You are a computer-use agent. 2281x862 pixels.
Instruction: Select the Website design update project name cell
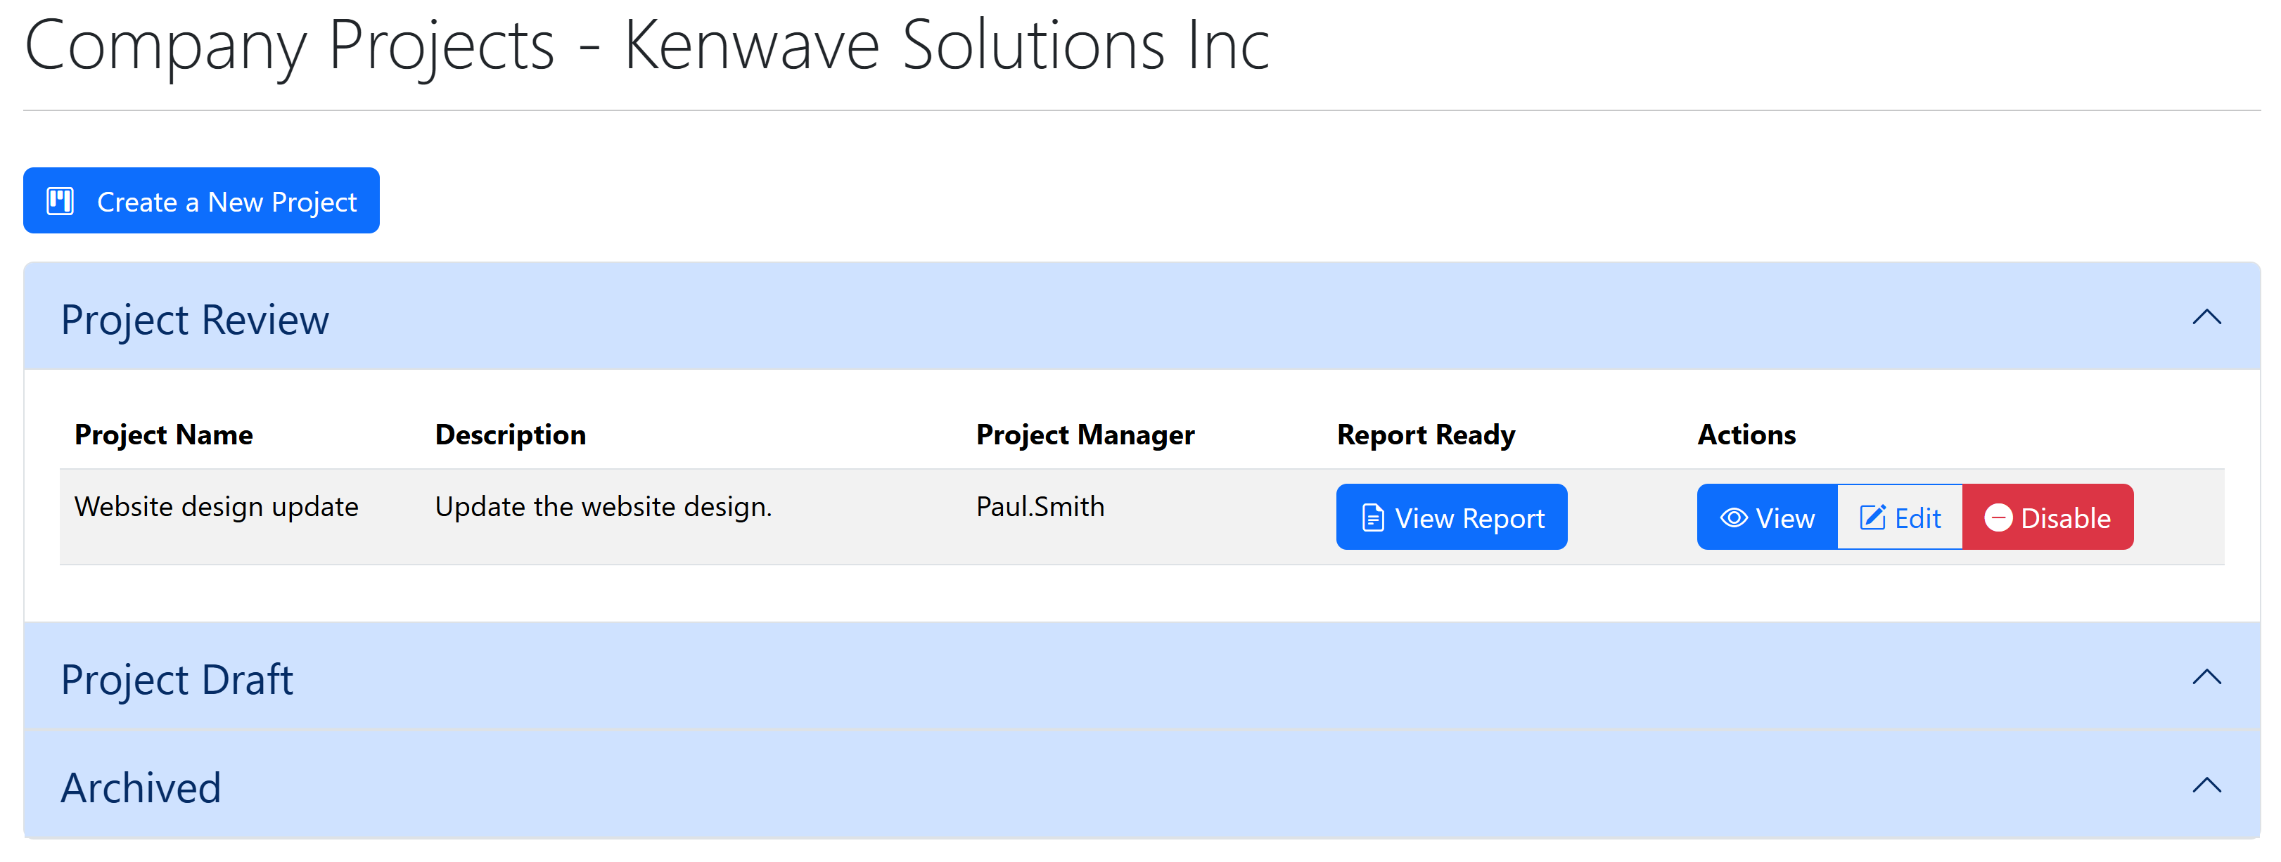pos(216,506)
